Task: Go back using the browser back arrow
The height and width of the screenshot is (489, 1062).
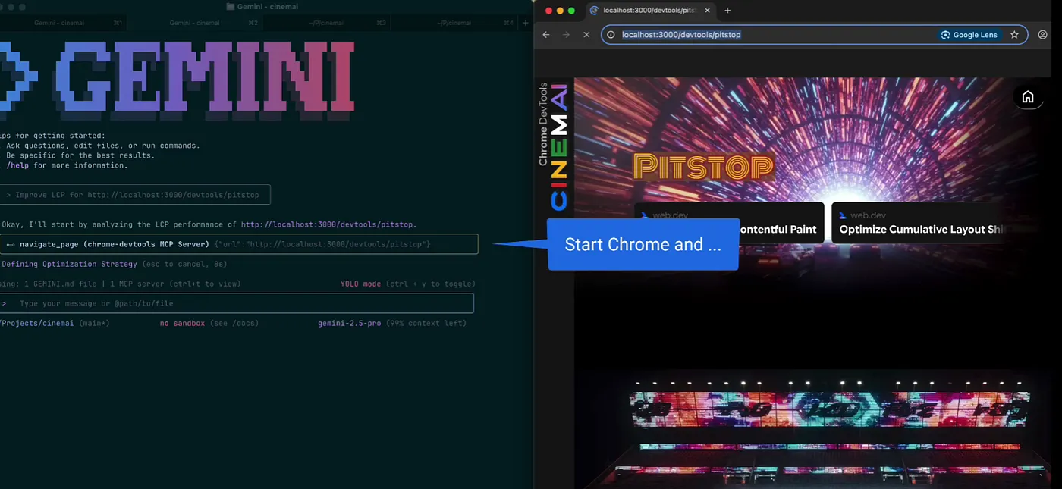Action: point(546,35)
